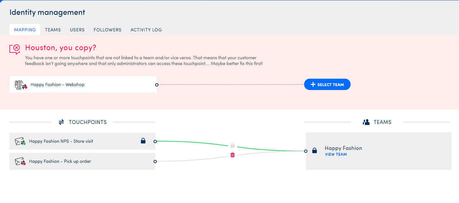
Task: Click the Store visit connector node
Action: coord(155,141)
